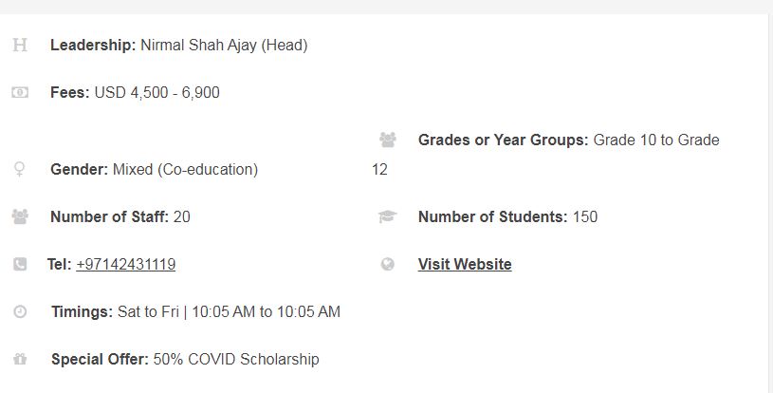Click the graduation cap Students icon
The width and height of the screenshot is (773, 393).
[x=388, y=216]
